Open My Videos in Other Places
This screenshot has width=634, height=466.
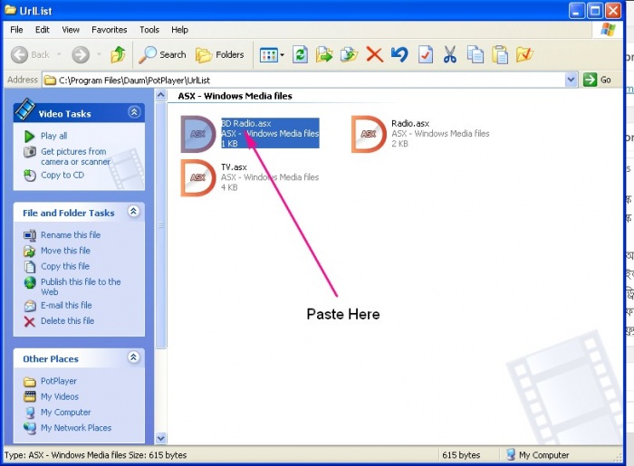[x=60, y=397]
